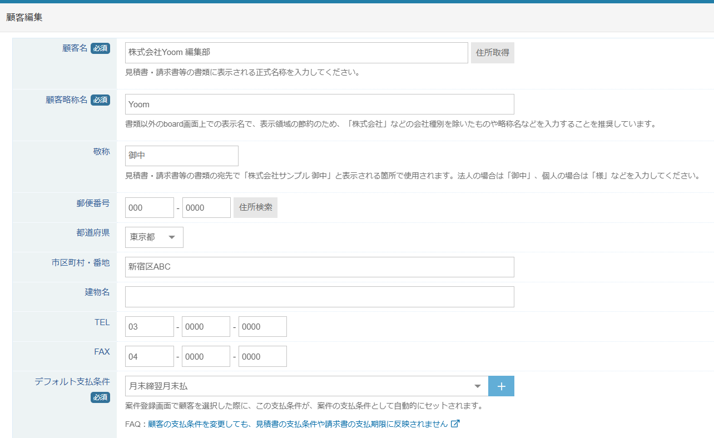Click the last FAX number field
This screenshot has width=714, height=438.
(262, 357)
